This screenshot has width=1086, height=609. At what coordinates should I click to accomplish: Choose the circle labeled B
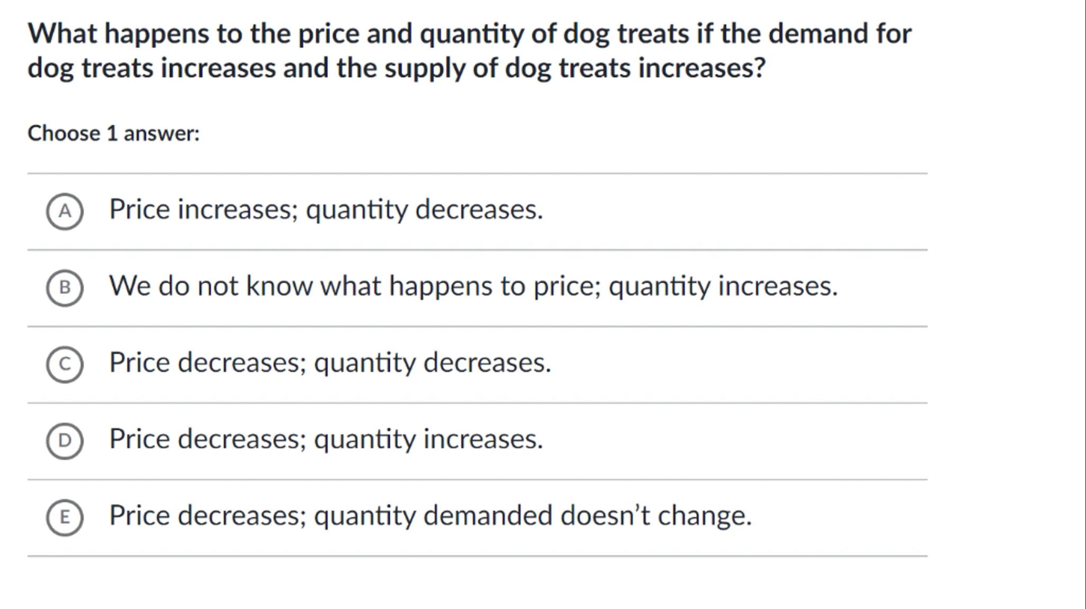65,288
